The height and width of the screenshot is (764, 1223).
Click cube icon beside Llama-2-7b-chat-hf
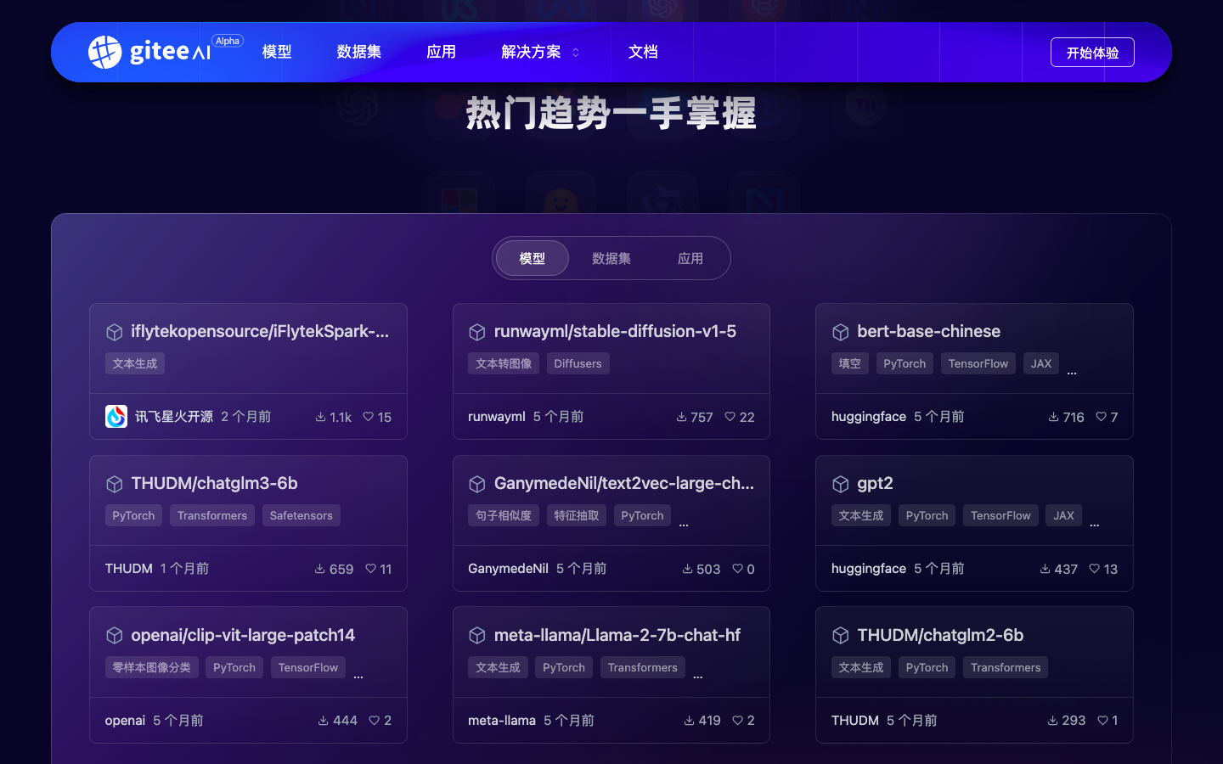pyautogui.click(x=477, y=636)
